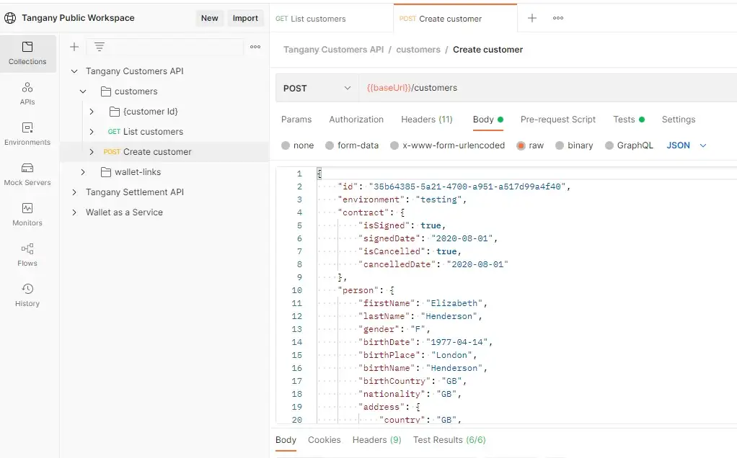This screenshot has height=458, width=737.
Task: Select the form-data body type
Action: click(x=330, y=145)
